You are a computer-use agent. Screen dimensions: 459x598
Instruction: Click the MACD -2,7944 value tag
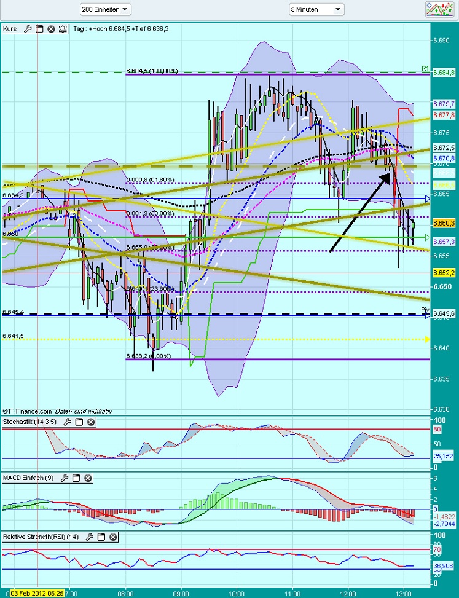(x=444, y=524)
